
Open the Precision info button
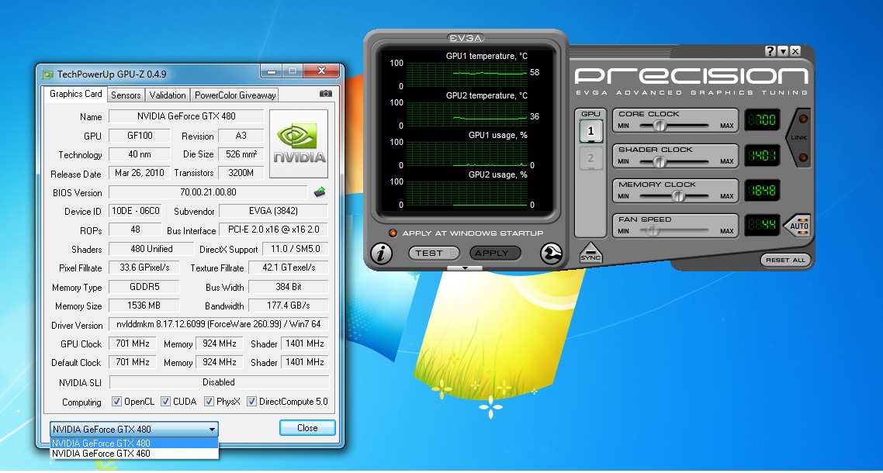click(x=381, y=254)
